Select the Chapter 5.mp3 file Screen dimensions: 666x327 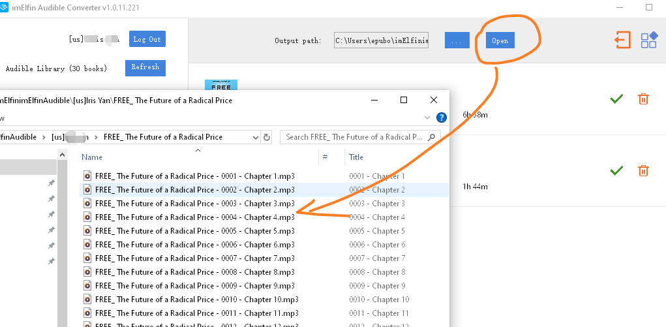195,231
